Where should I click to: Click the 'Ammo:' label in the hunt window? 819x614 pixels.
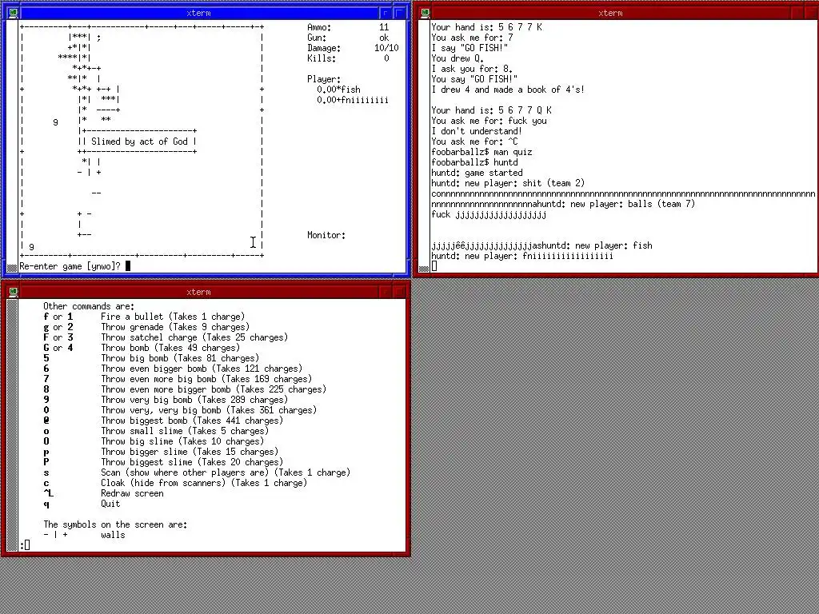318,27
